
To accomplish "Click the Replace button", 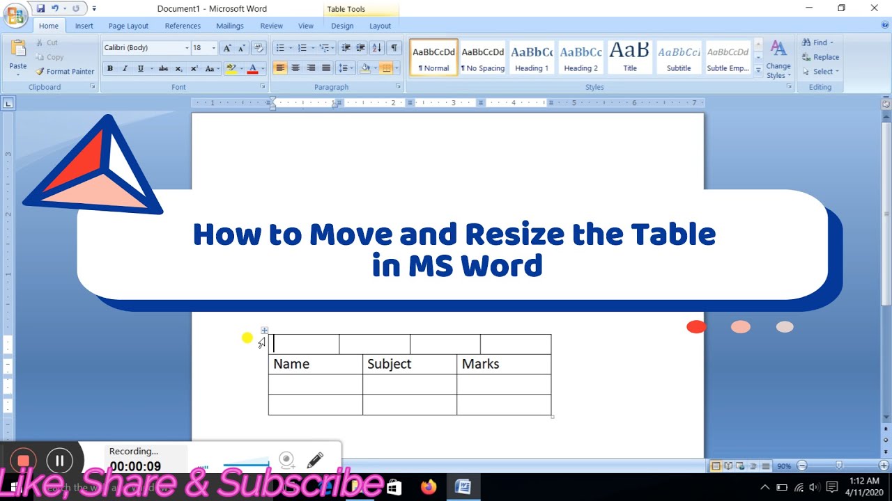I will pyautogui.click(x=821, y=57).
